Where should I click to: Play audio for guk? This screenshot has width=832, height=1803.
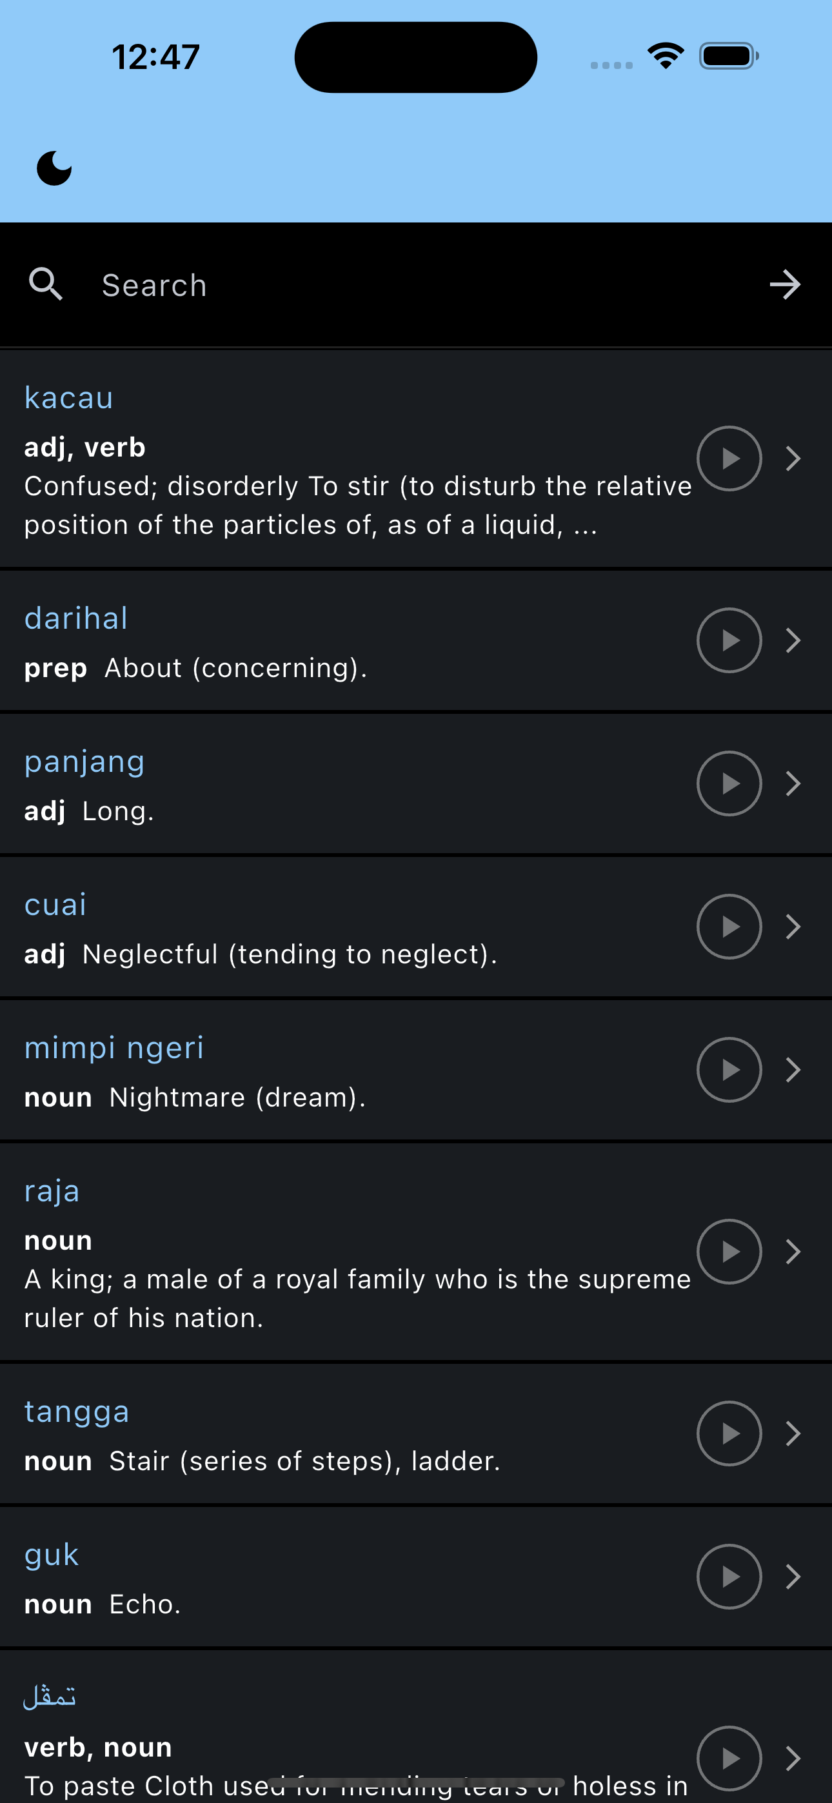click(729, 1576)
